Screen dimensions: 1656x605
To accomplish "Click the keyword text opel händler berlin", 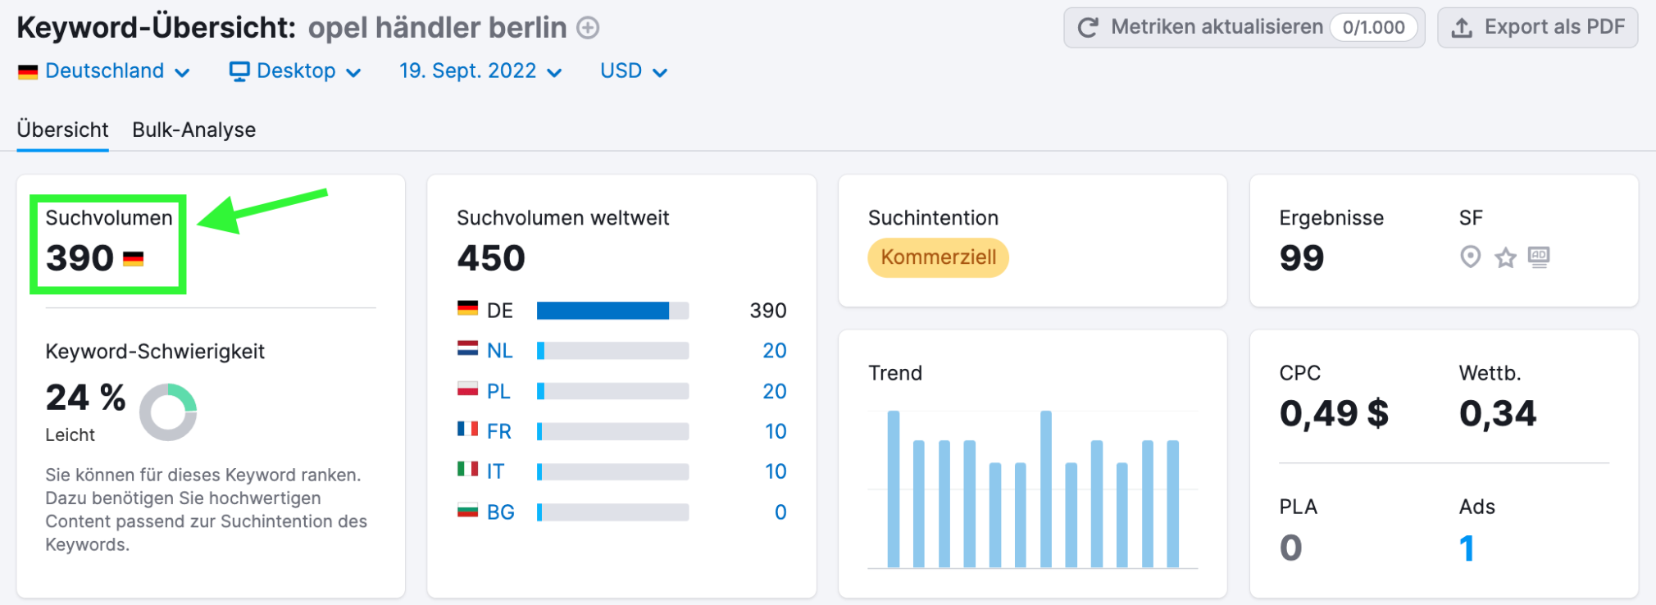I will point(438,28).
